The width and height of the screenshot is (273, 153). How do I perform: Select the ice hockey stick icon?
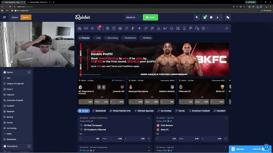coord(146,28)
